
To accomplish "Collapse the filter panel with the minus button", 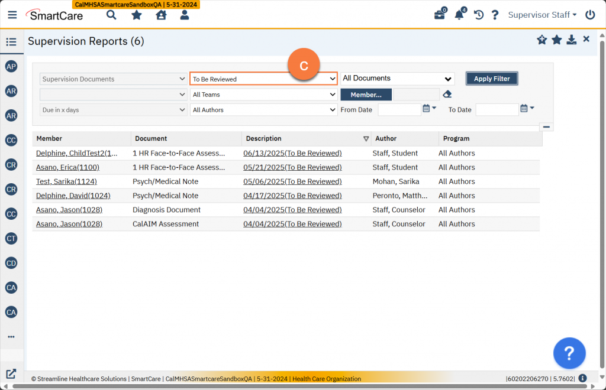I will (x=547, y=126).
